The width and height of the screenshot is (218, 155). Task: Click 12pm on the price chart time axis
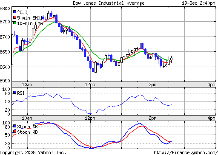pyautogui.click(x=90, y=85)
